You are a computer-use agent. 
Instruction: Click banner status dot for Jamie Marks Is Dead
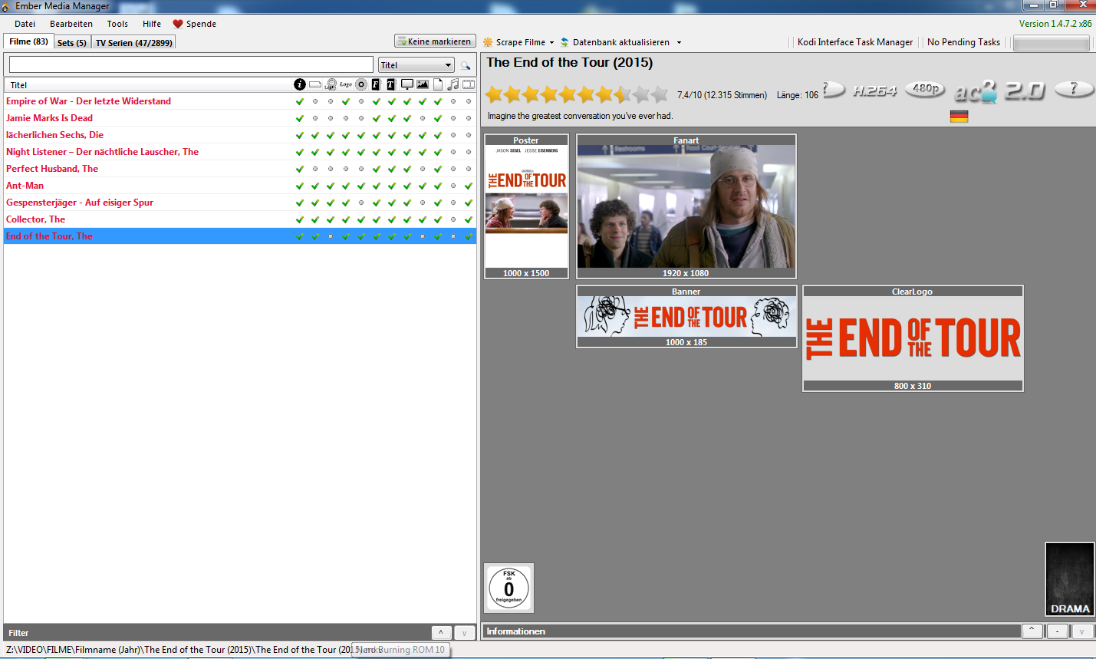coord(315,118)
